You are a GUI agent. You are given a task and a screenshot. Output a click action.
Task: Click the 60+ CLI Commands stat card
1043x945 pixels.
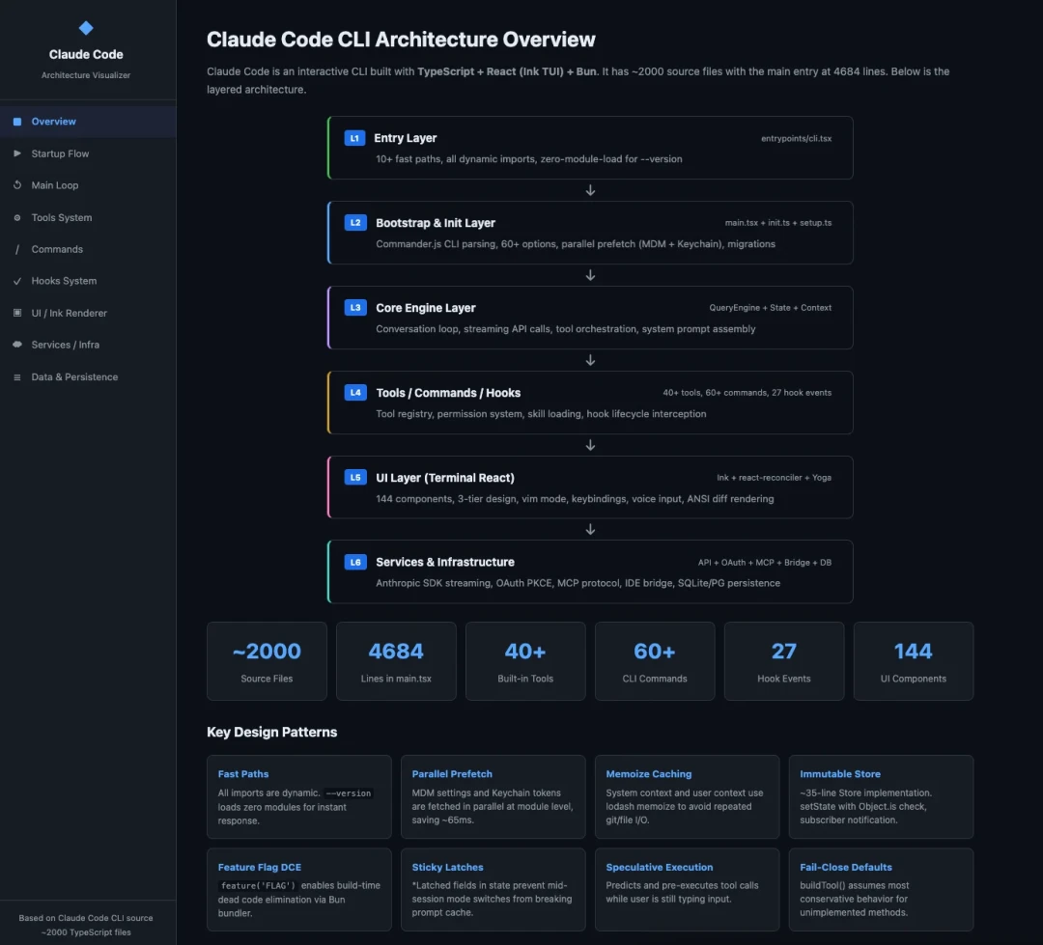tap(655, 661)
